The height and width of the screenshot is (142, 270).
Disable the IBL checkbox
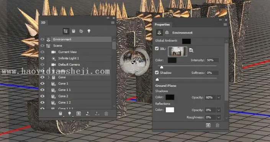(157, 49)
